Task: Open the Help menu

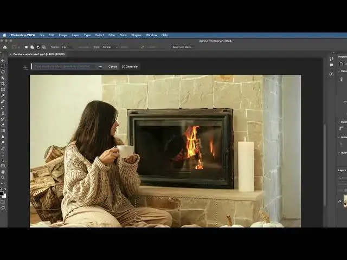Action: pos(165,35)
